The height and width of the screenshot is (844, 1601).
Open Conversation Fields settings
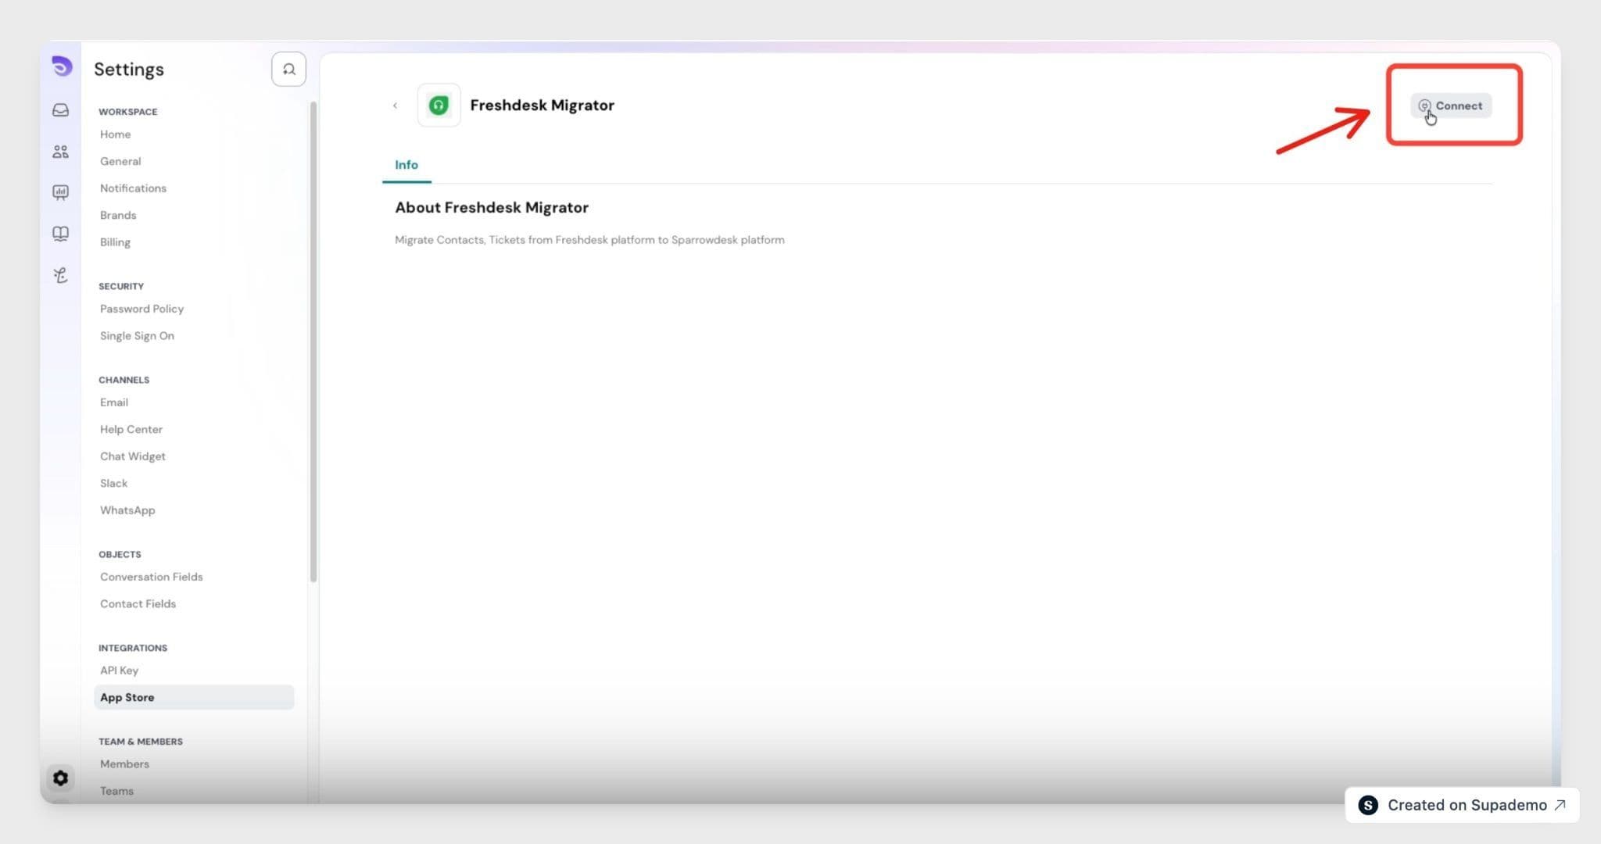click(x=151, y=577)
